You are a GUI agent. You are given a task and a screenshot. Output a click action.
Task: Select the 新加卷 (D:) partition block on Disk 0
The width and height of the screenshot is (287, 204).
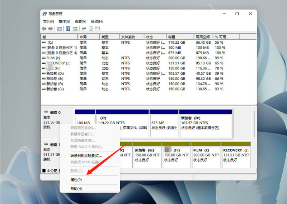(x=206, y=123)
